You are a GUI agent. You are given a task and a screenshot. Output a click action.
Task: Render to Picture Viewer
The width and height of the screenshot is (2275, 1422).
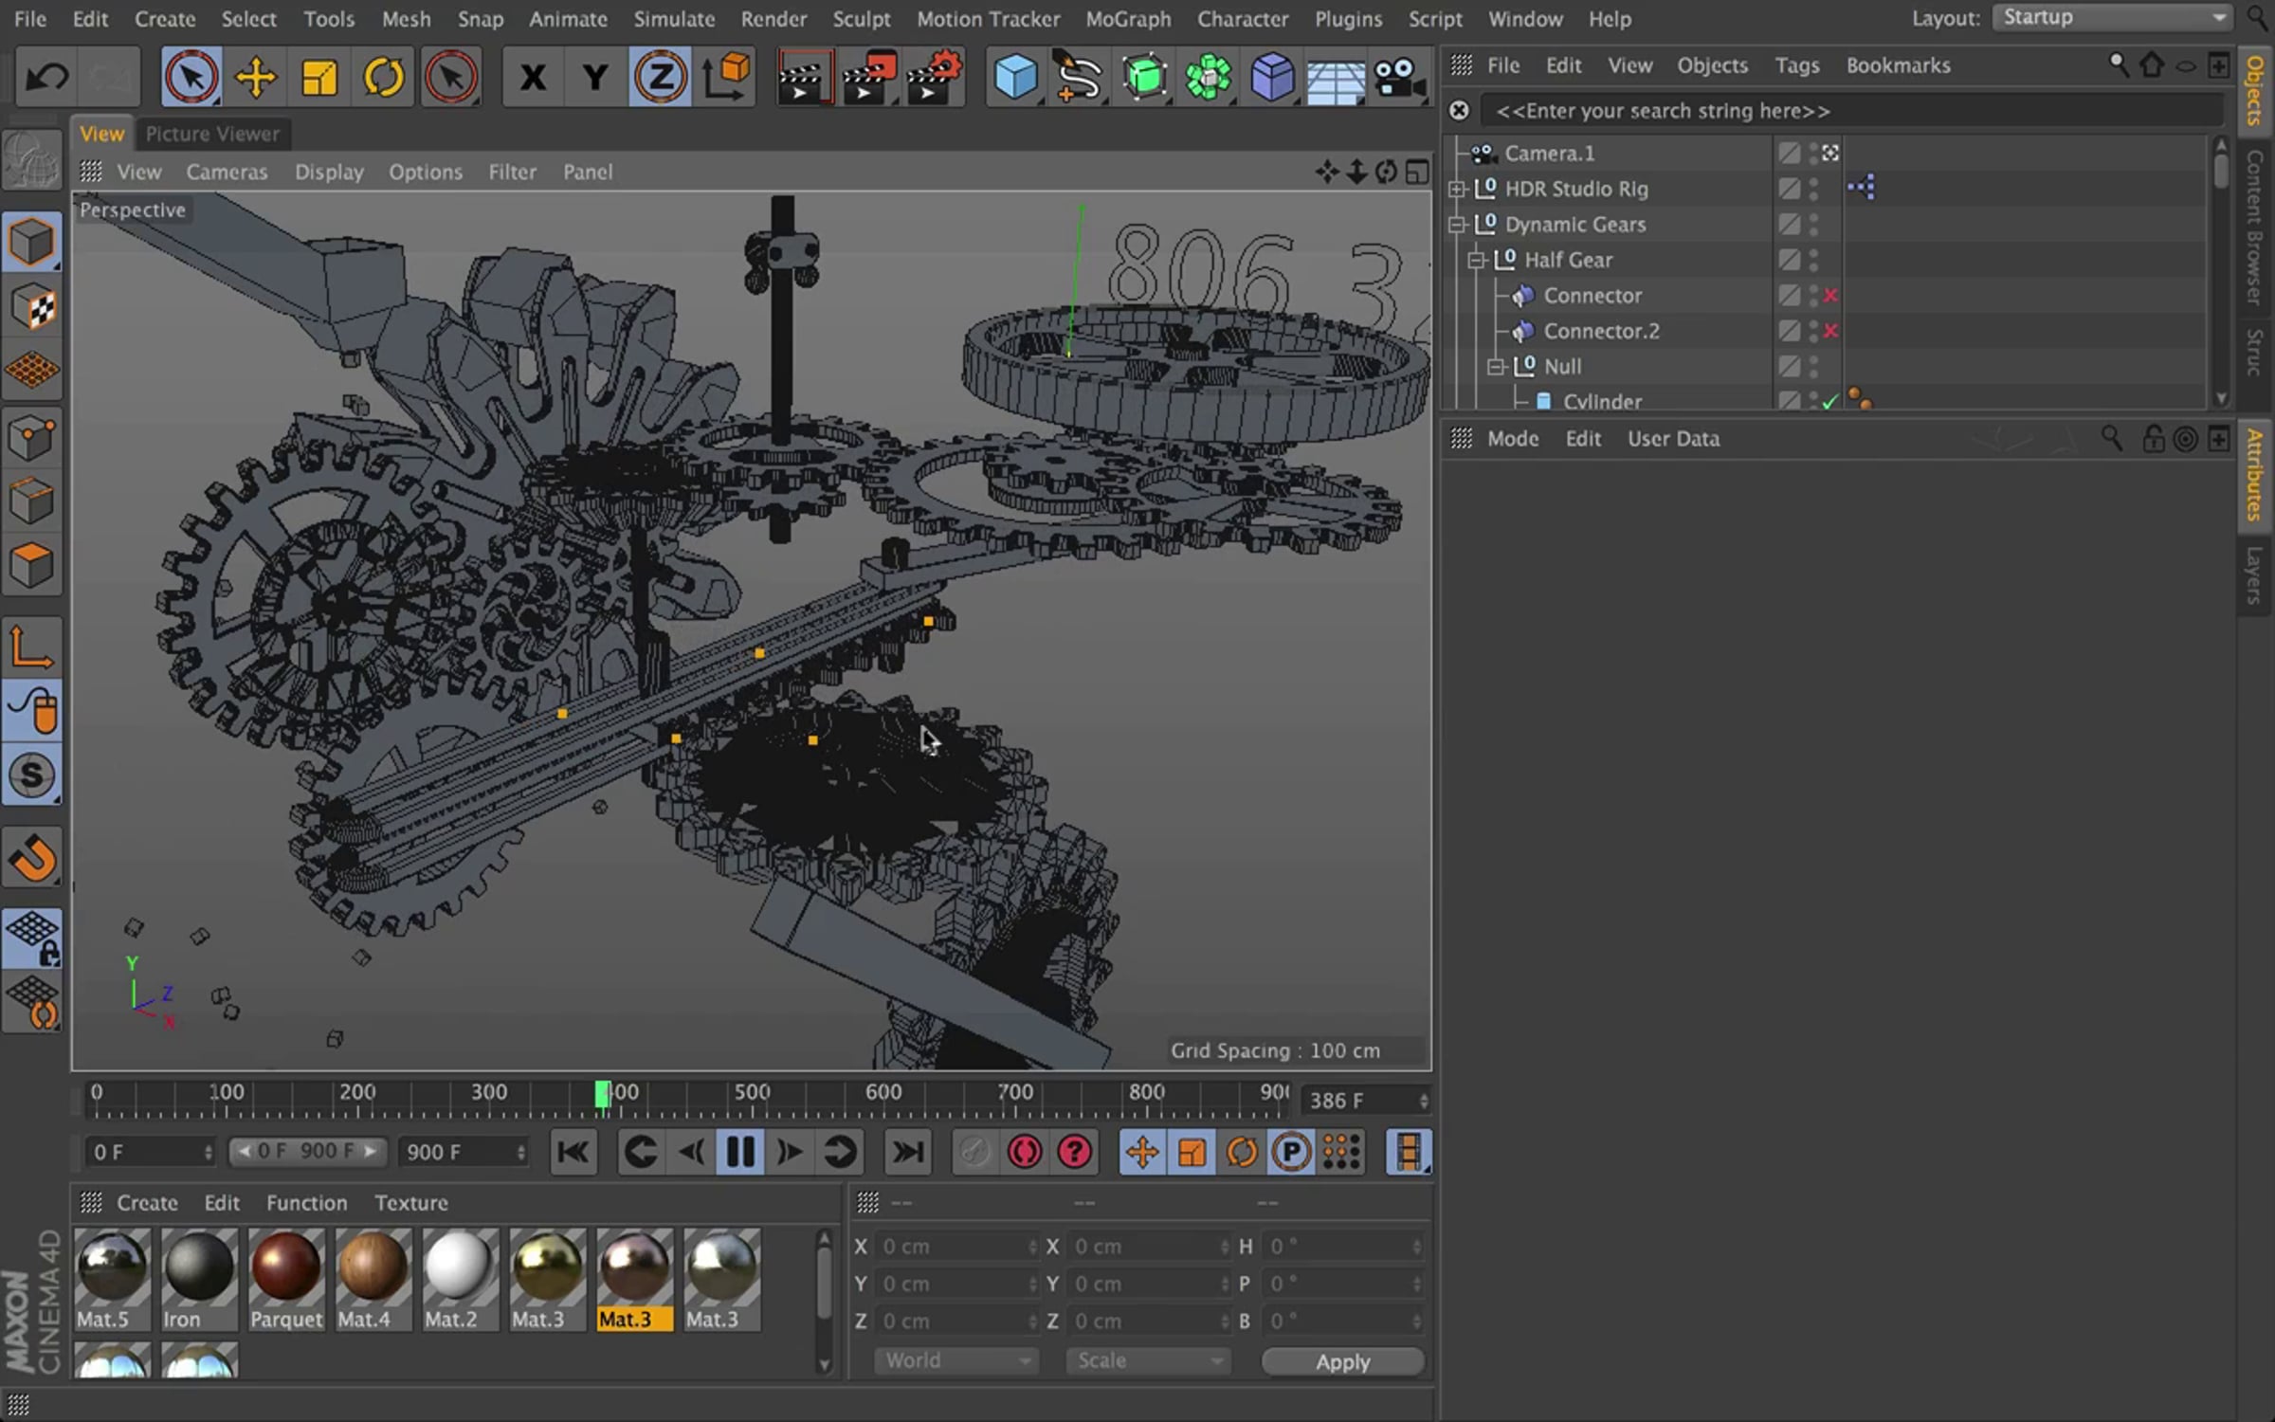point(869,76)
